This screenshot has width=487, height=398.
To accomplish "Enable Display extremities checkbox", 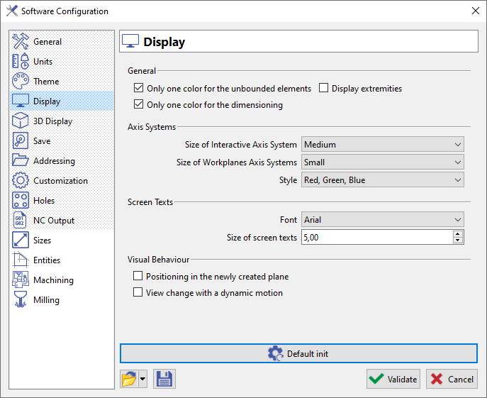I will pos(324,89).
